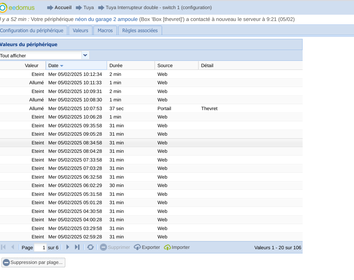Select row dated 05/02/2025 08:04:28
Viewport: 354px width, 280px height.
pos(151,151)
